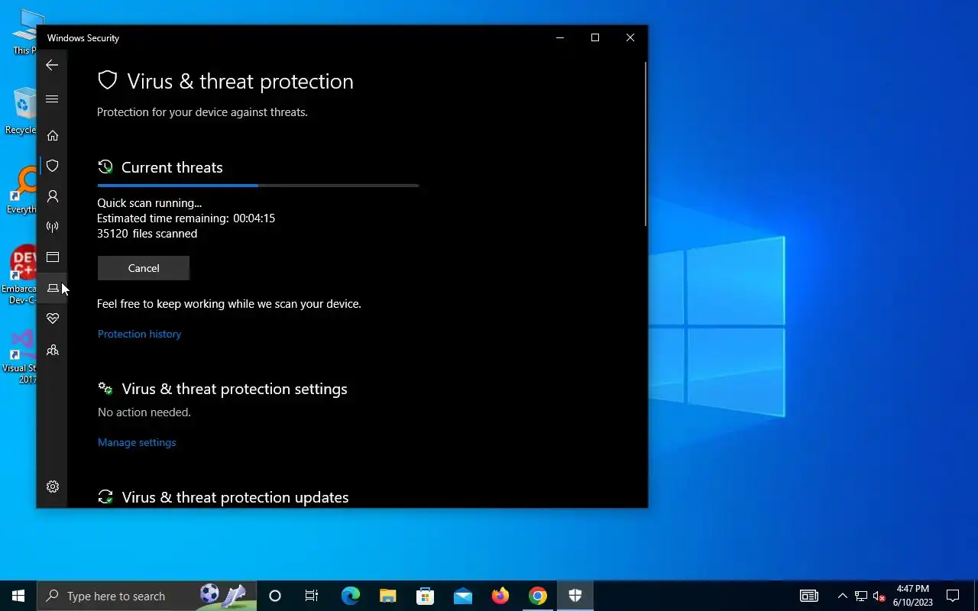Click the Estimated time remaining text
Screen dimensions: 978x611
tap(186, 218)
